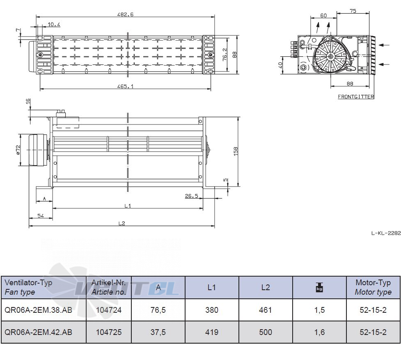Click article number 104724
Image resolution: width=401 pixels, height=344 pixels.
109,310
